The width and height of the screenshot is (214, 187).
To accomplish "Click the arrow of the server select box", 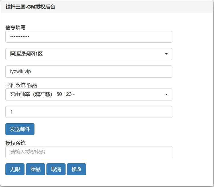I will (166, 54).
